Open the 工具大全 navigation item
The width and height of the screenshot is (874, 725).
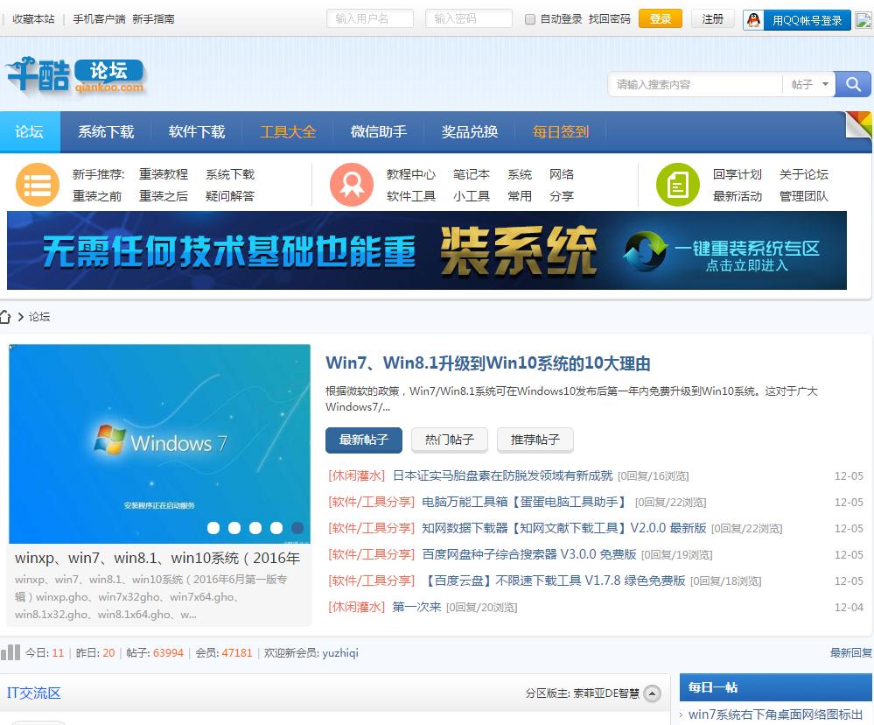click(288, 131)
